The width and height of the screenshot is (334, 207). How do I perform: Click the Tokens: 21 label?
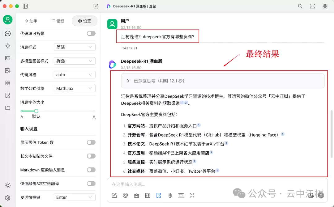(x=129, y=48)
